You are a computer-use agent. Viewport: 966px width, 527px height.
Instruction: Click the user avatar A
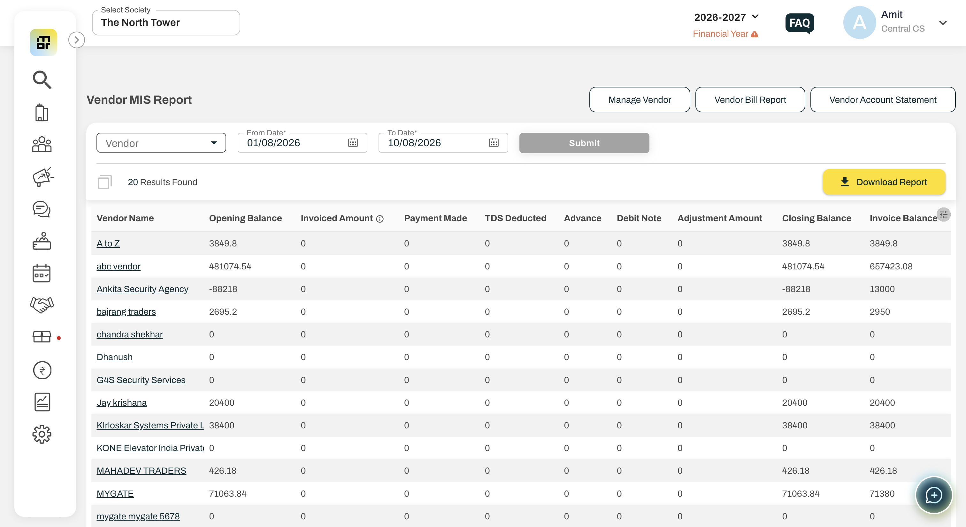pyautogui.click(x=860, y=22)
